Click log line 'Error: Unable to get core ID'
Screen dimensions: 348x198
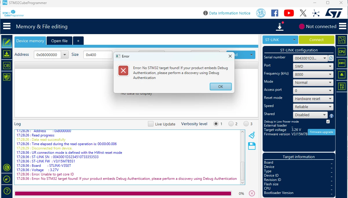click(x=45, y=174)
